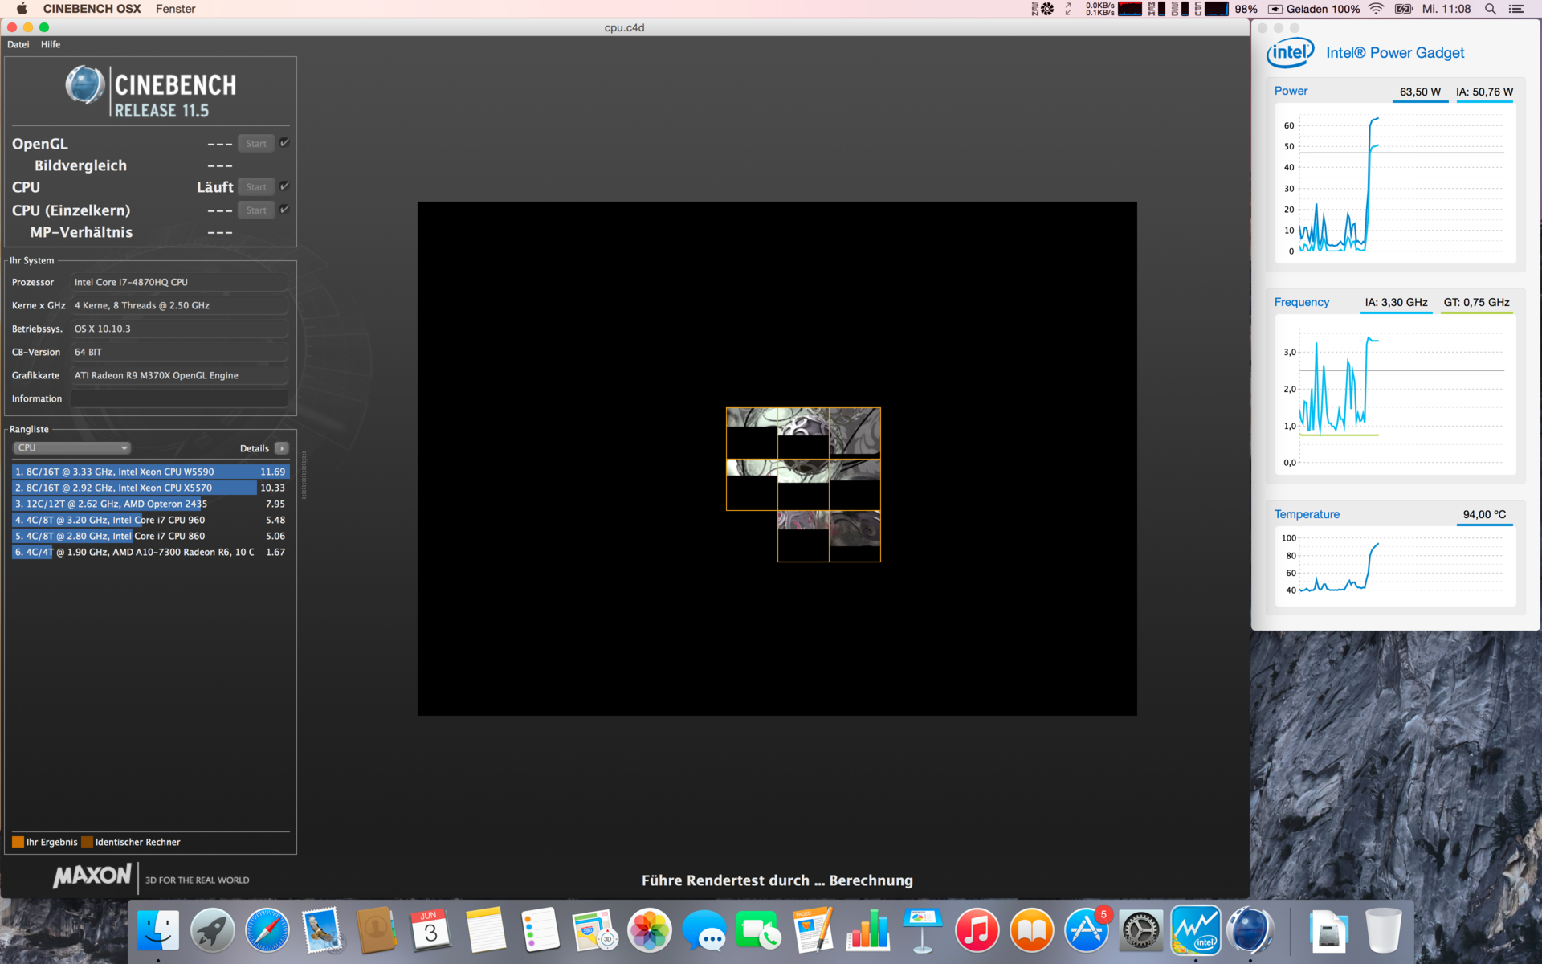The width and height of the screenshot is (1542, 964).
Task: Open iTunes music app from dock
Action: [977, 931]
